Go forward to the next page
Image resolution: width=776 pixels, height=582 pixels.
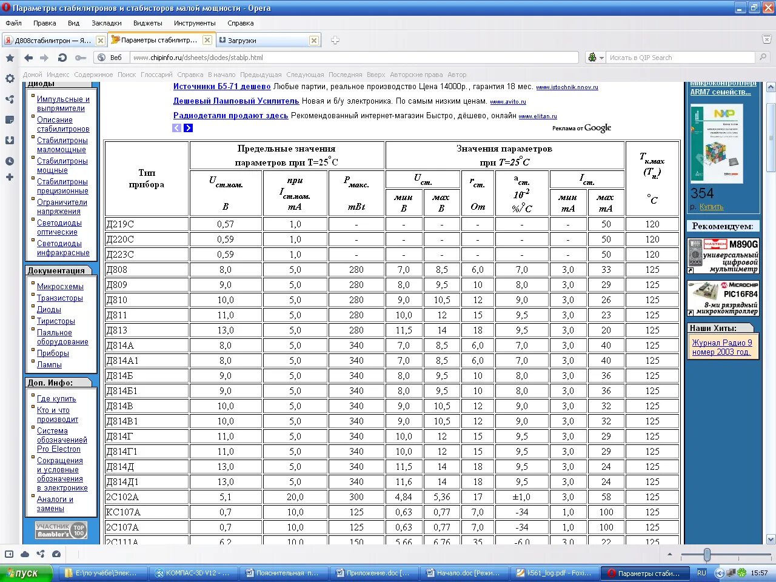click(x=44, y=58)
